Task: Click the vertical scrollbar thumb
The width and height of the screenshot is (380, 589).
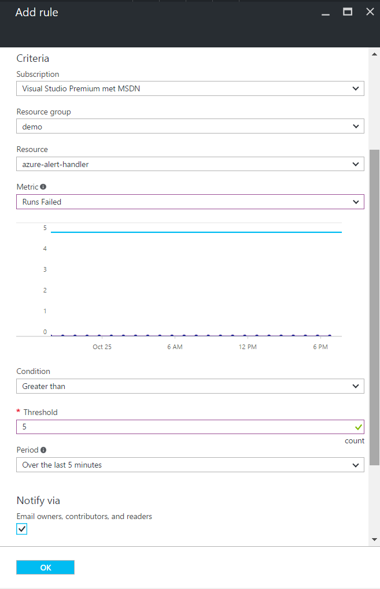Action: (374, 308)
